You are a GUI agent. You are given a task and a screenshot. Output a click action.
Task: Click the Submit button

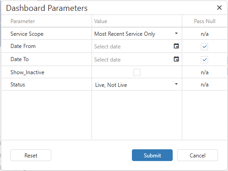(152, 155)
